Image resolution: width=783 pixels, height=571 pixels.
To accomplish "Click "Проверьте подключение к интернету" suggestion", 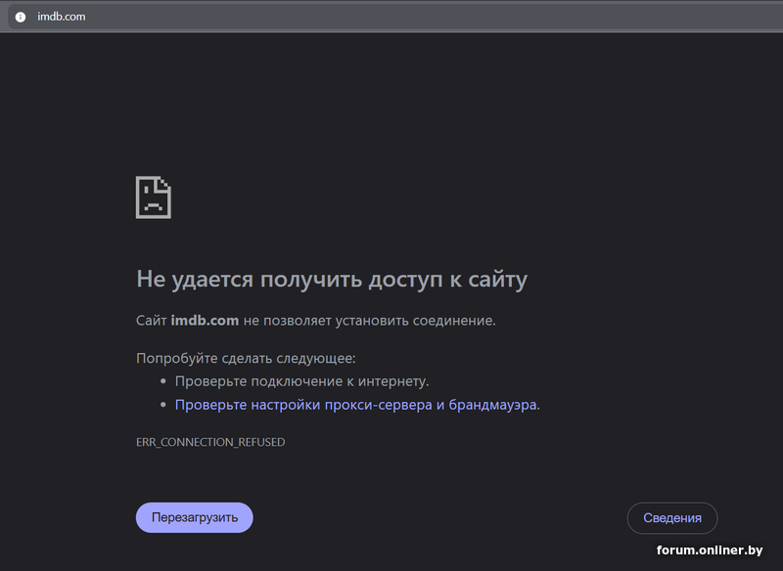I will pos(301,381).
